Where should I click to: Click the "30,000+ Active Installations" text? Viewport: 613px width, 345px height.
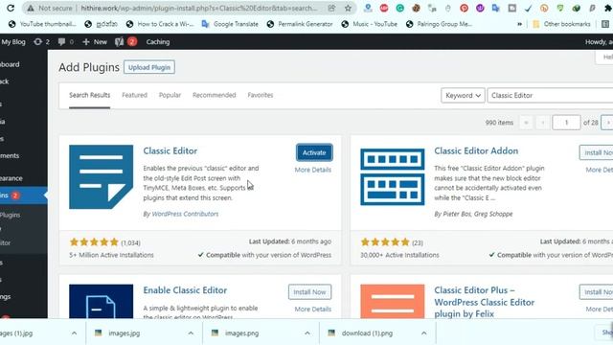click(399, 255)
